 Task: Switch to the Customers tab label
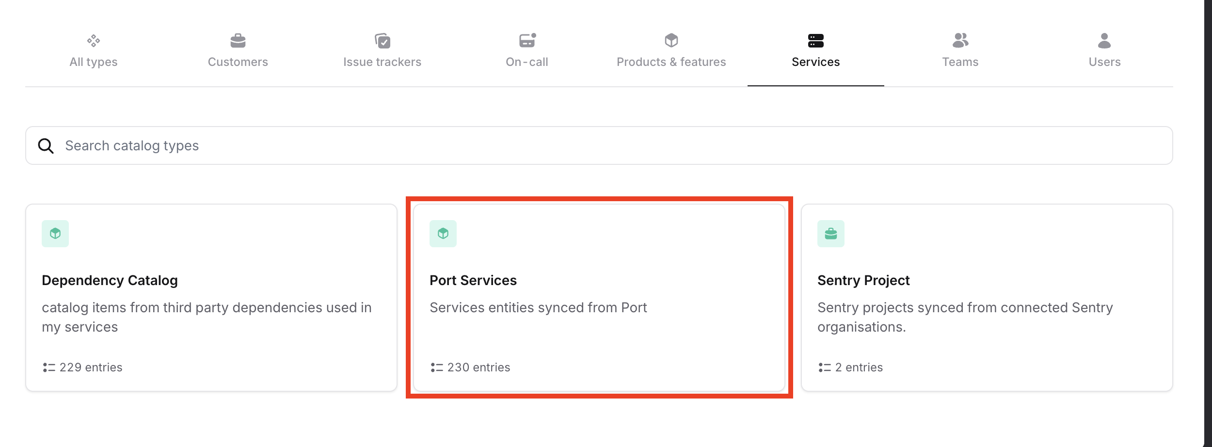[x=238, y=62]
